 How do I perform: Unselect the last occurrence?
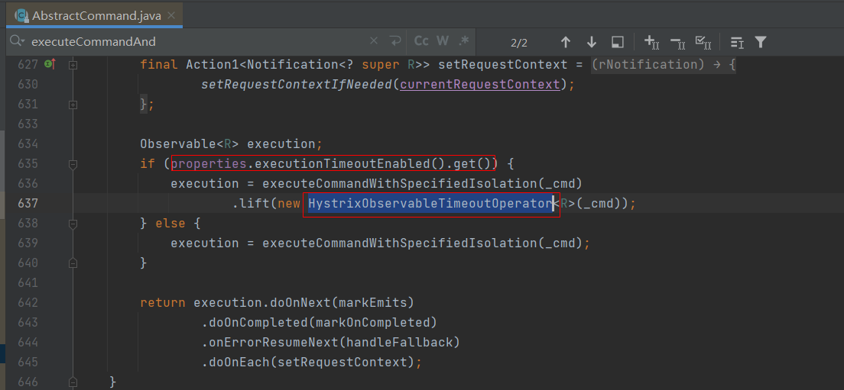pos(677,42)
